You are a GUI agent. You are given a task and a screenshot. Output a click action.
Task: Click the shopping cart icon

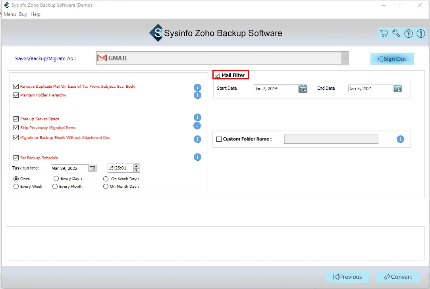pos(384,34)
